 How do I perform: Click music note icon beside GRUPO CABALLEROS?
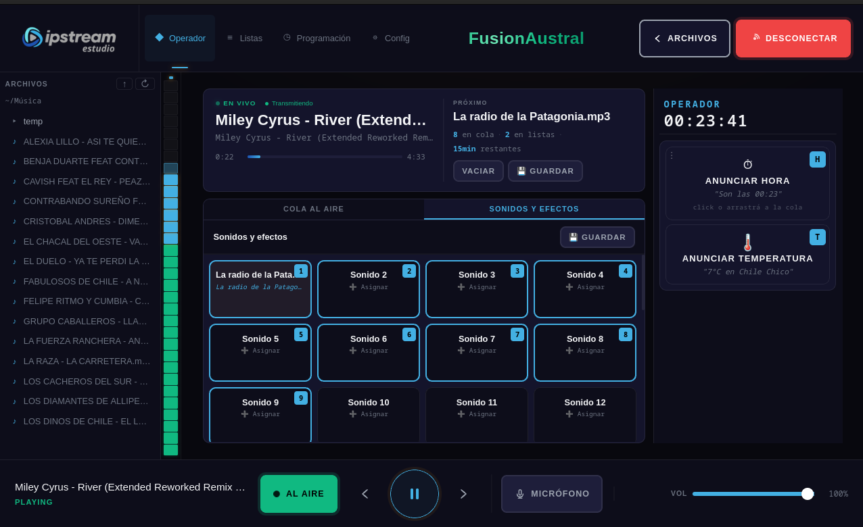pos(14,321)
